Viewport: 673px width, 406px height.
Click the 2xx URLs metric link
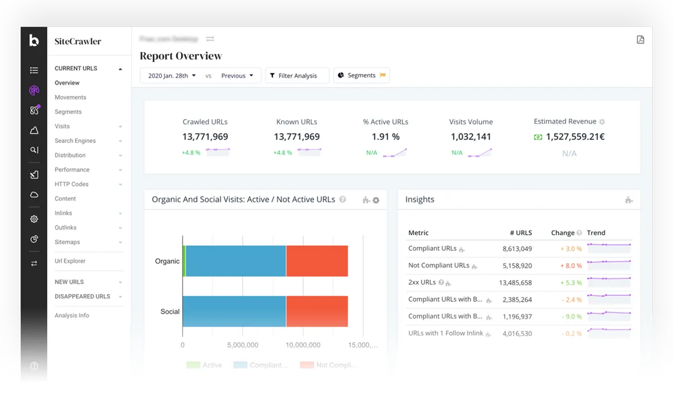tap(422, 282)
